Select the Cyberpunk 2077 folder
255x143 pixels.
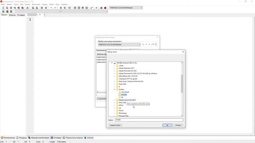tap(128, 79)
